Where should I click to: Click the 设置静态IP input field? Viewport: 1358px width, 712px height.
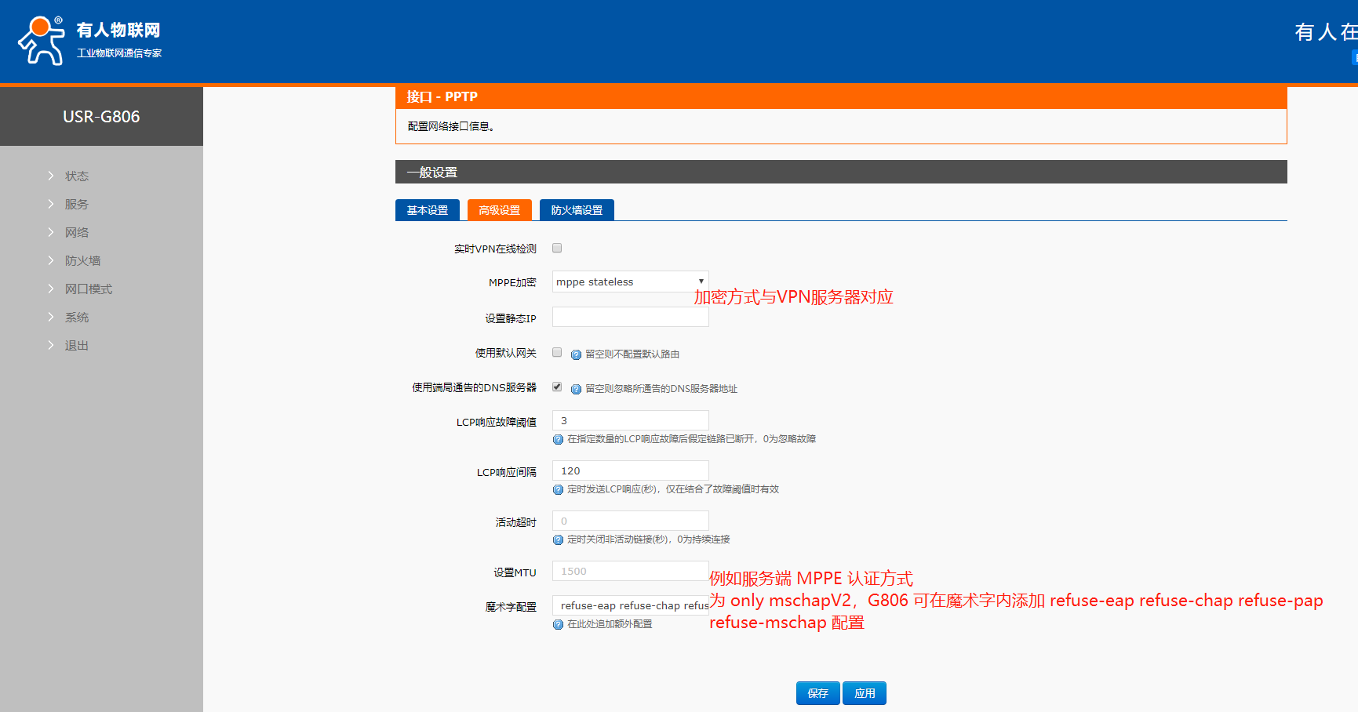click(630, 318)
